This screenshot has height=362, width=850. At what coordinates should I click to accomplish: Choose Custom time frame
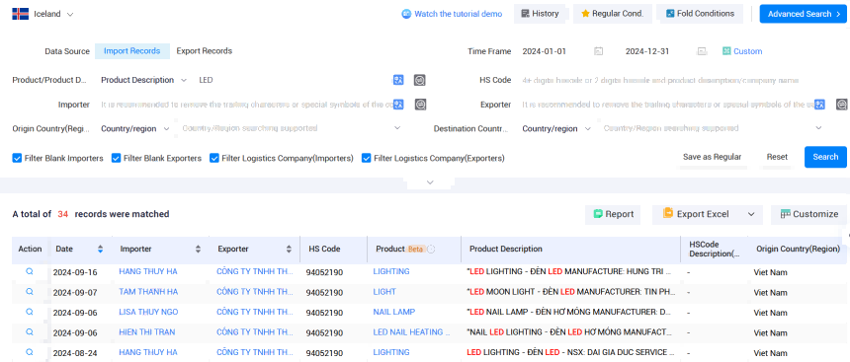[x=742, y=51]
